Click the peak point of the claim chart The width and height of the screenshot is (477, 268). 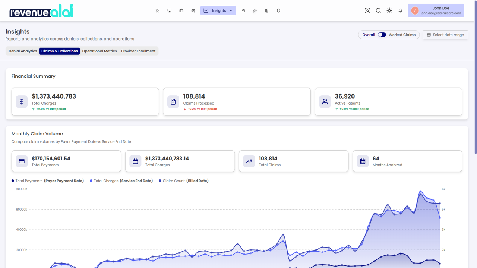(x=420, y=192)
